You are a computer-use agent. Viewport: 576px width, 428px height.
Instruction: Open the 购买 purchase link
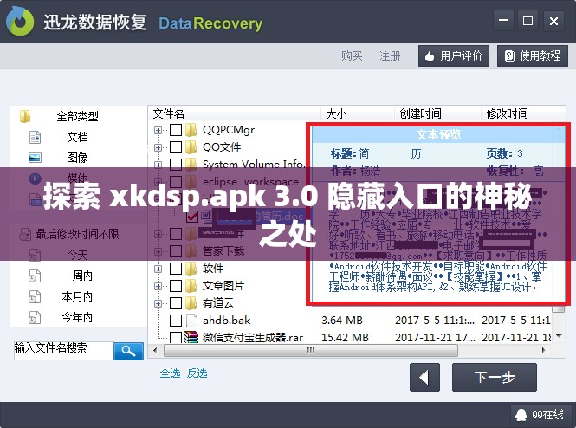click(352, 55)
